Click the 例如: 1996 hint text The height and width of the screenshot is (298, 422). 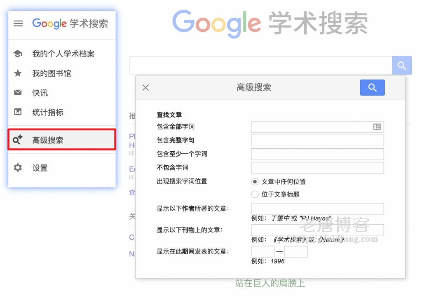268,261
